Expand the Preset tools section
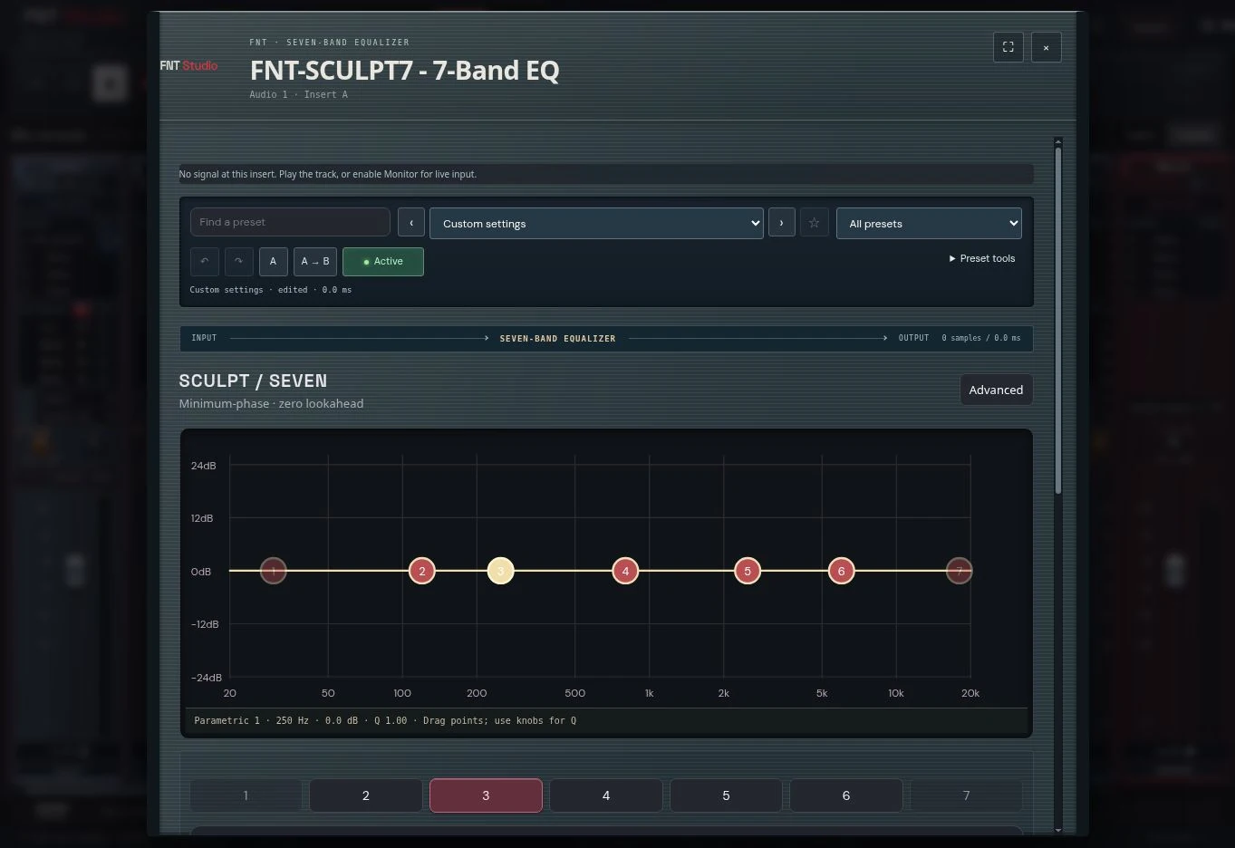This screenshot has height=848, width=1235. [x=982, y=258]
